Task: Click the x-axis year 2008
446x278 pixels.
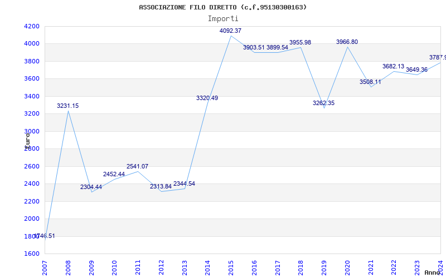Action: point(68,267)
